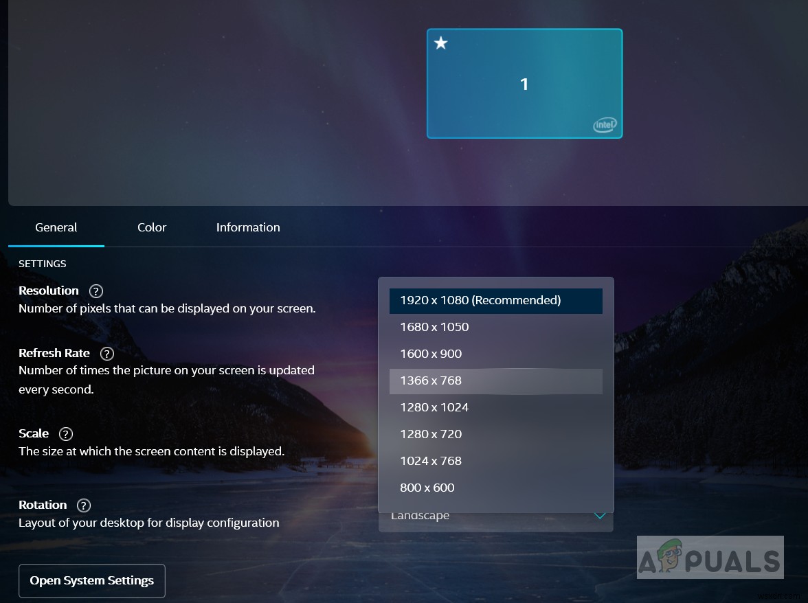Choose 1280 x 1024 resolution

click(x=496, y=408)
